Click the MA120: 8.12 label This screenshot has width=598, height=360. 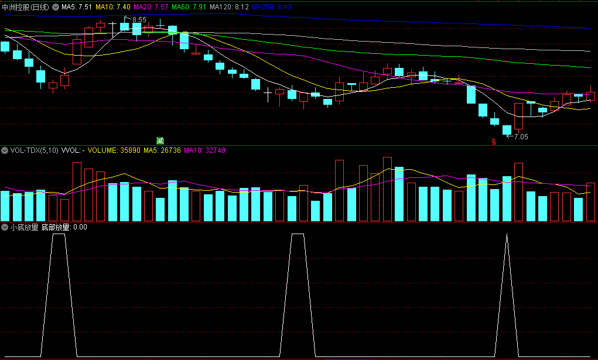[229, 7]
